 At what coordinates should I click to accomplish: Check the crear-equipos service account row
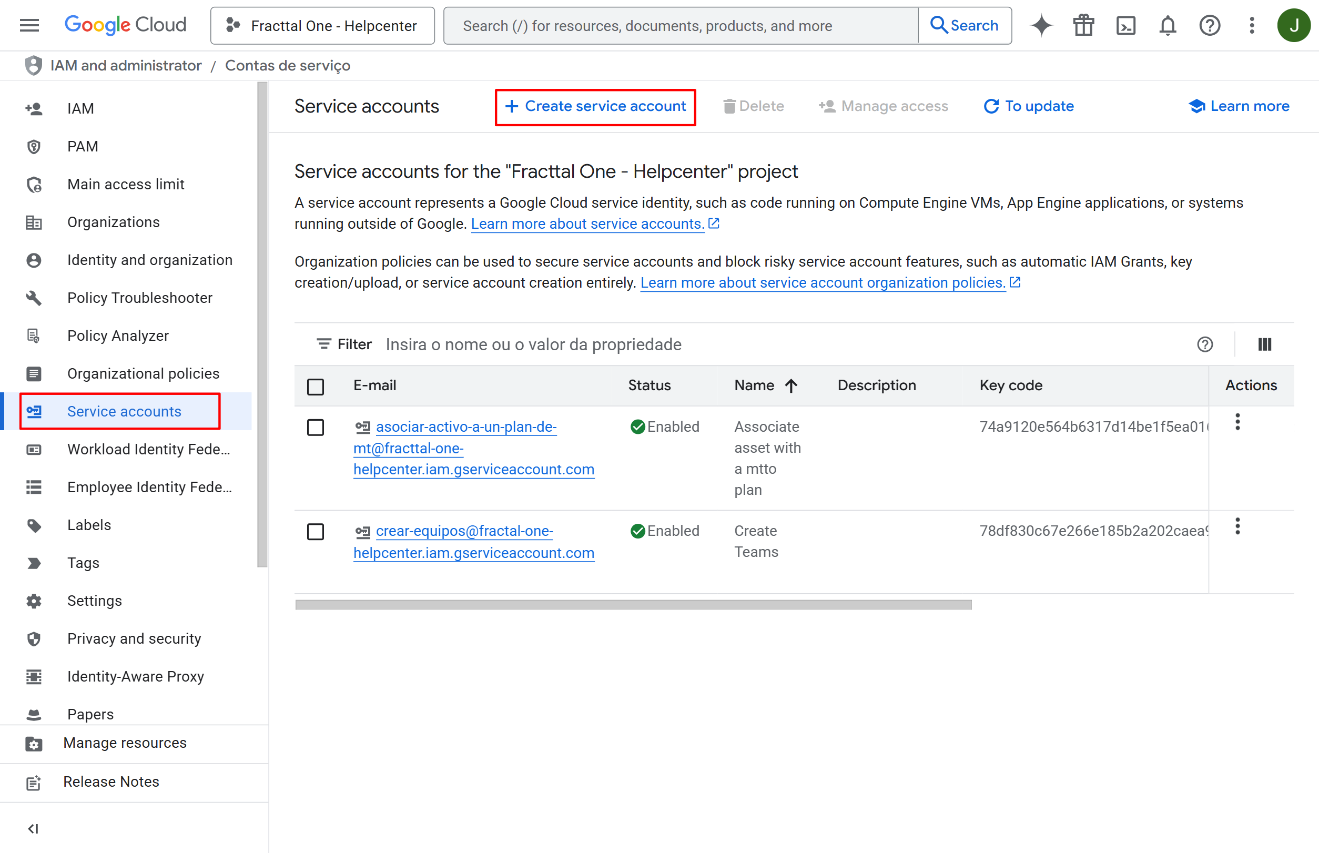[x=316, y=532]
